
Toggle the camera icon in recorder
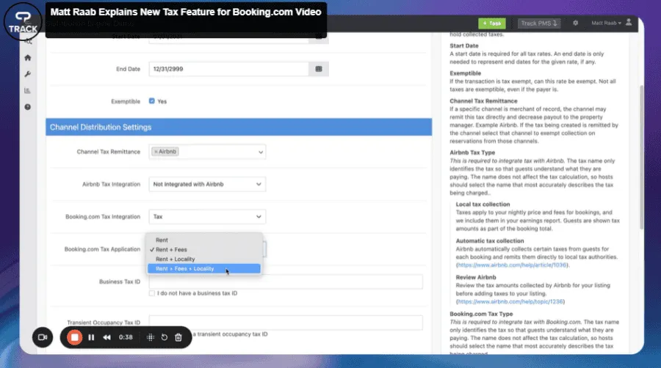(43, 337)
